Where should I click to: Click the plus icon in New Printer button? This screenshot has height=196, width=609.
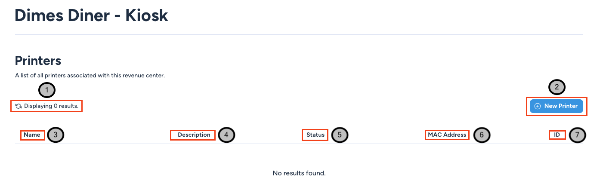pyautogui.click(x=538, y=106)
